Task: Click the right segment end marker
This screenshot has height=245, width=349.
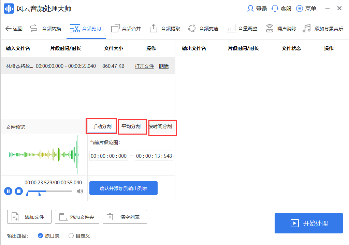Action: [x=40, y=194]
